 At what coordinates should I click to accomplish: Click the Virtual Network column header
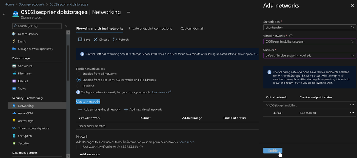click(89, 118)
